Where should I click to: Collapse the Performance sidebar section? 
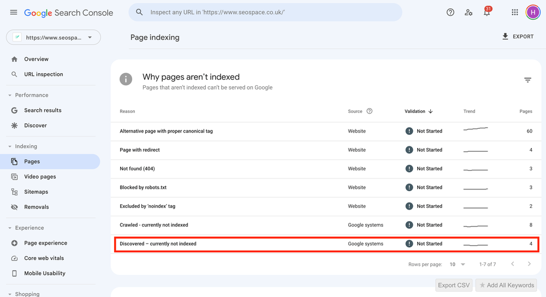[x=10, y=95]
